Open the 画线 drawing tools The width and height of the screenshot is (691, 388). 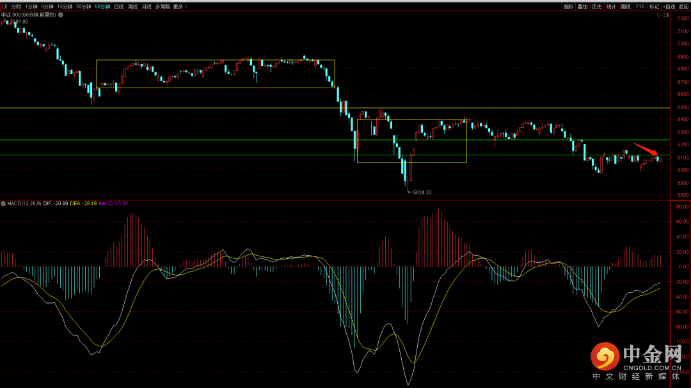click(625, 6)
